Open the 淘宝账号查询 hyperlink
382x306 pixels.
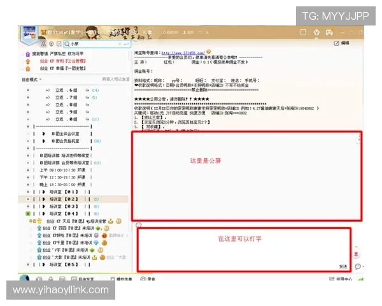183,53
